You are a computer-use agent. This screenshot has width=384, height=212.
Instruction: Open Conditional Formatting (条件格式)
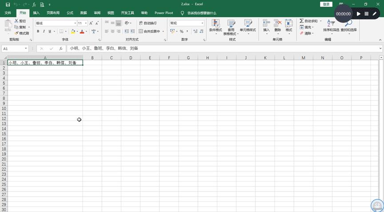(216, 27)
